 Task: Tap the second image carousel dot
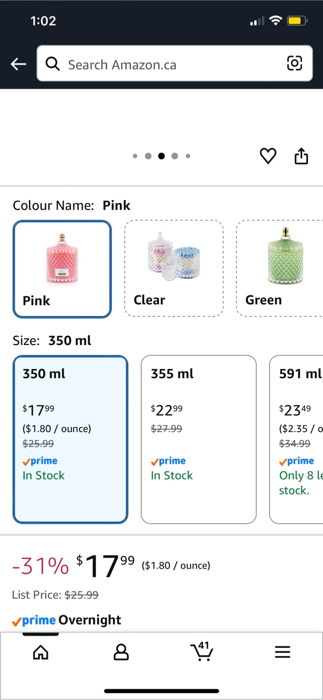(148, 156)
